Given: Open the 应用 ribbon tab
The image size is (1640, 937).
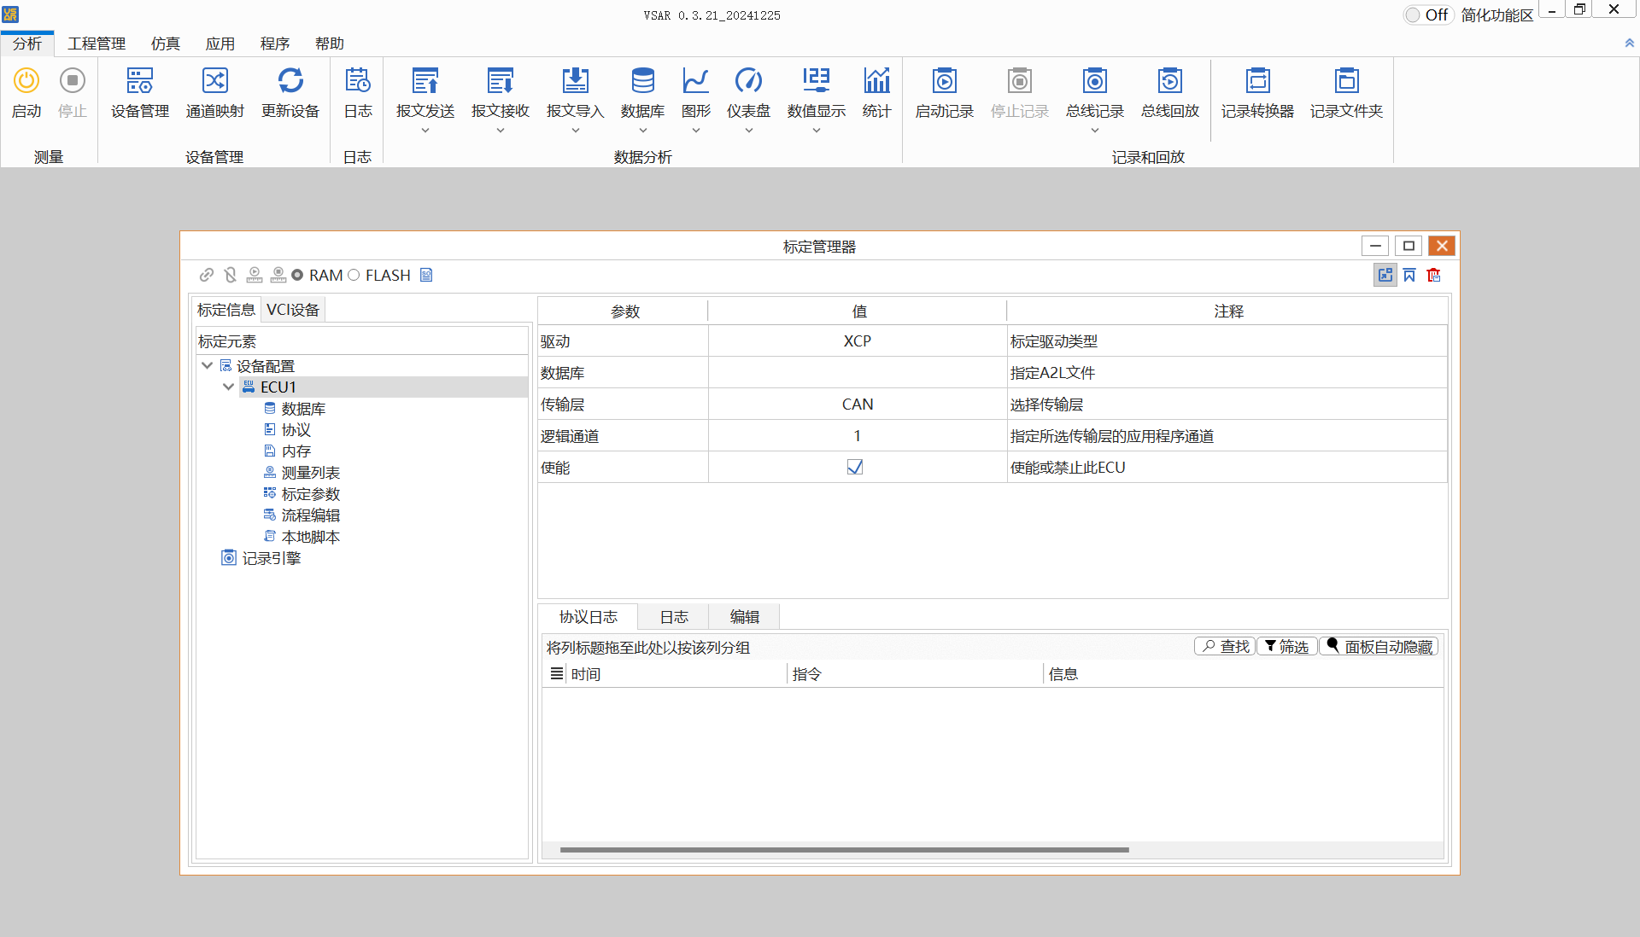Looking at the screenshot, I should (220, 44).
